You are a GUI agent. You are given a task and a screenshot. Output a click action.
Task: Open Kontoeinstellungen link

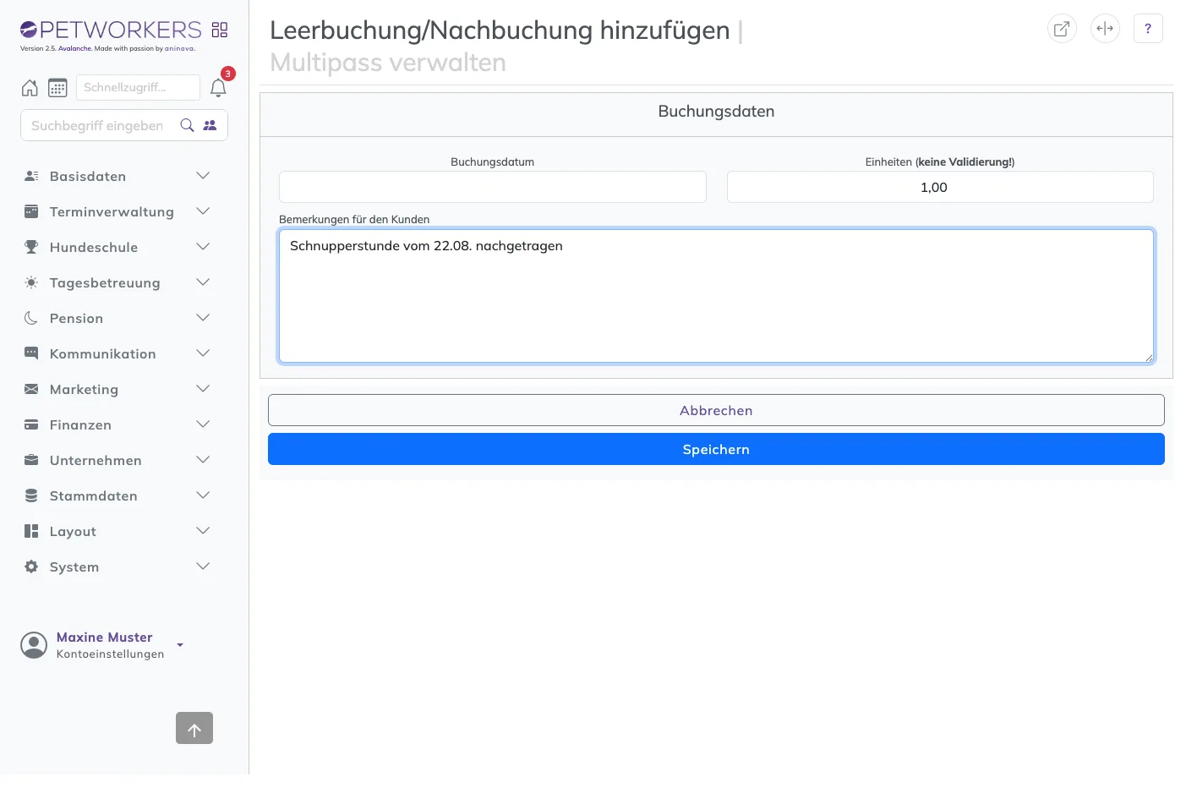point(110,654)
